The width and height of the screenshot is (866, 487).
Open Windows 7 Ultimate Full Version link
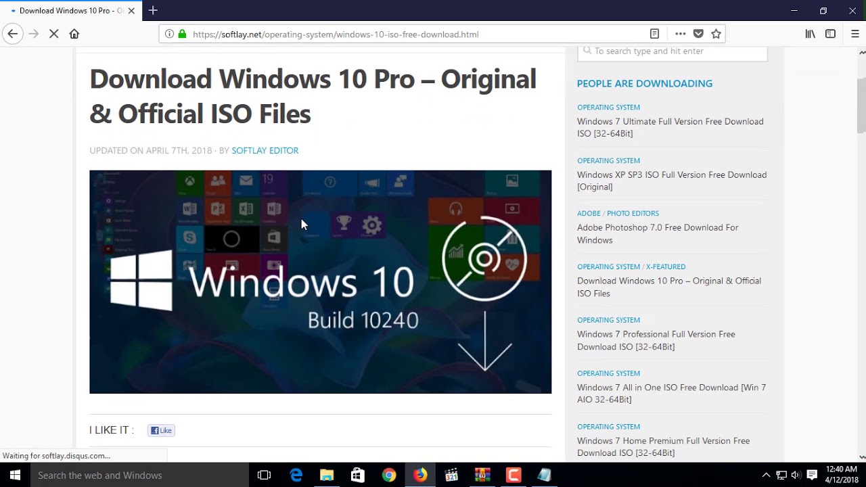[670, 127]
